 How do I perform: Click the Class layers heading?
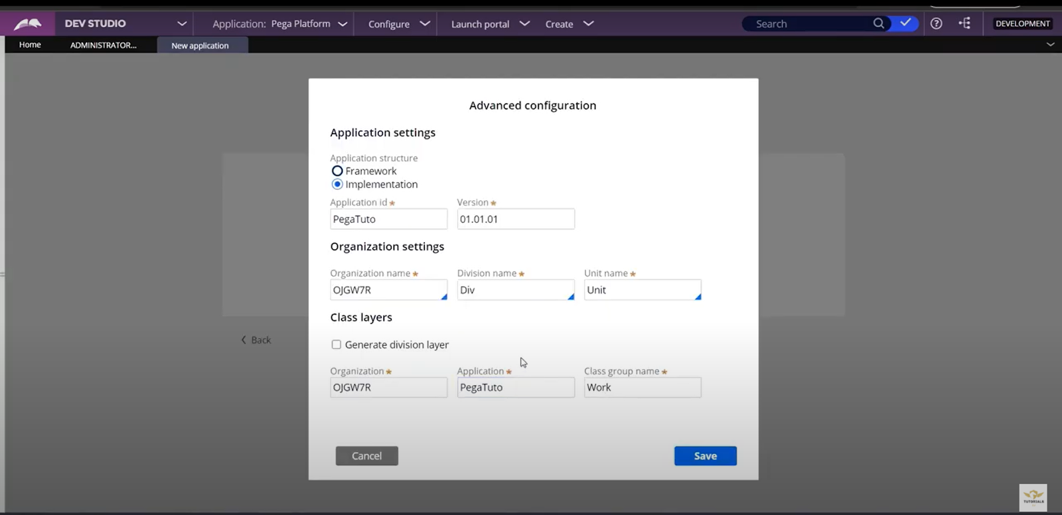pos(361,317)
